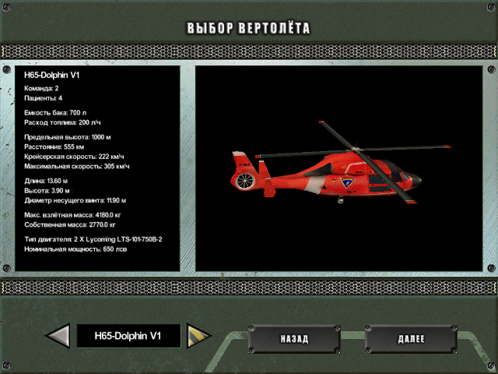Click the Емкость бака: 700 л line
The height and width of the screenshot is (374, 498).
(x=56, y=113)
